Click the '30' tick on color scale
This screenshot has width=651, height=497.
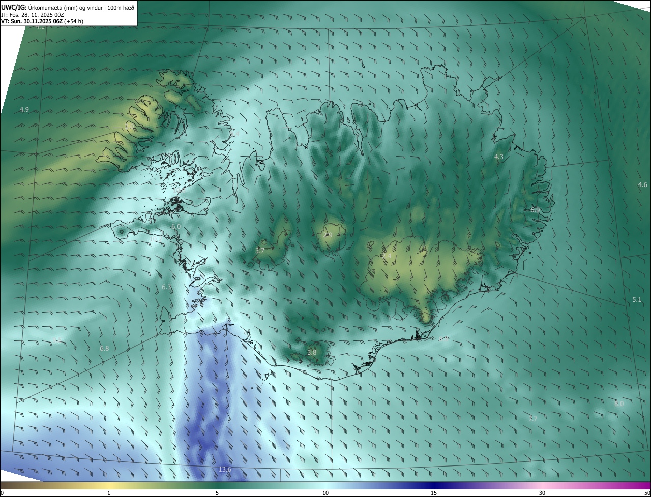542,493
